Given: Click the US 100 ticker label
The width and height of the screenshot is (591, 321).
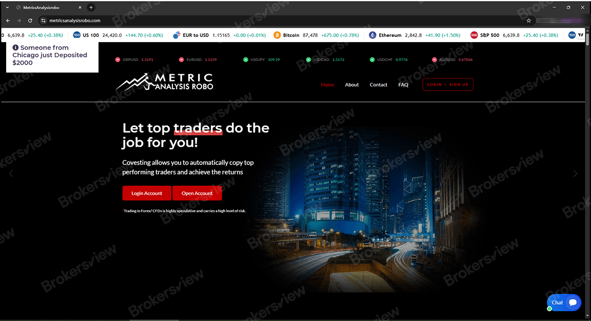Looking at the screenshot, I should [91, 35].
